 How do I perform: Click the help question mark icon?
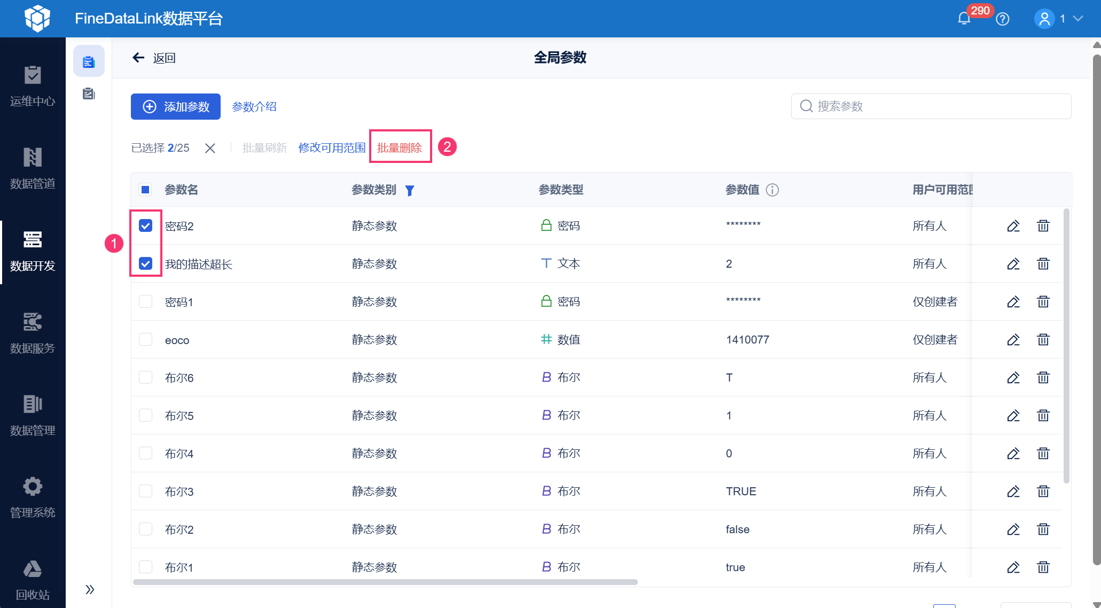[x=1003, y=19]
